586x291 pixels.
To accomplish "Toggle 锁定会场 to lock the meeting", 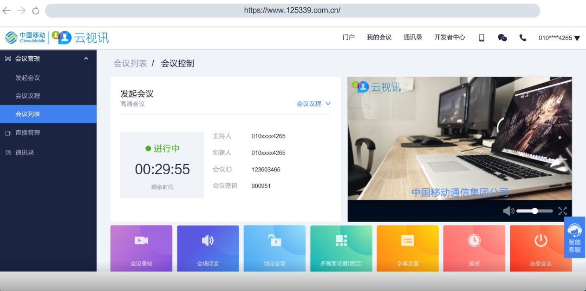I will 274,248.
